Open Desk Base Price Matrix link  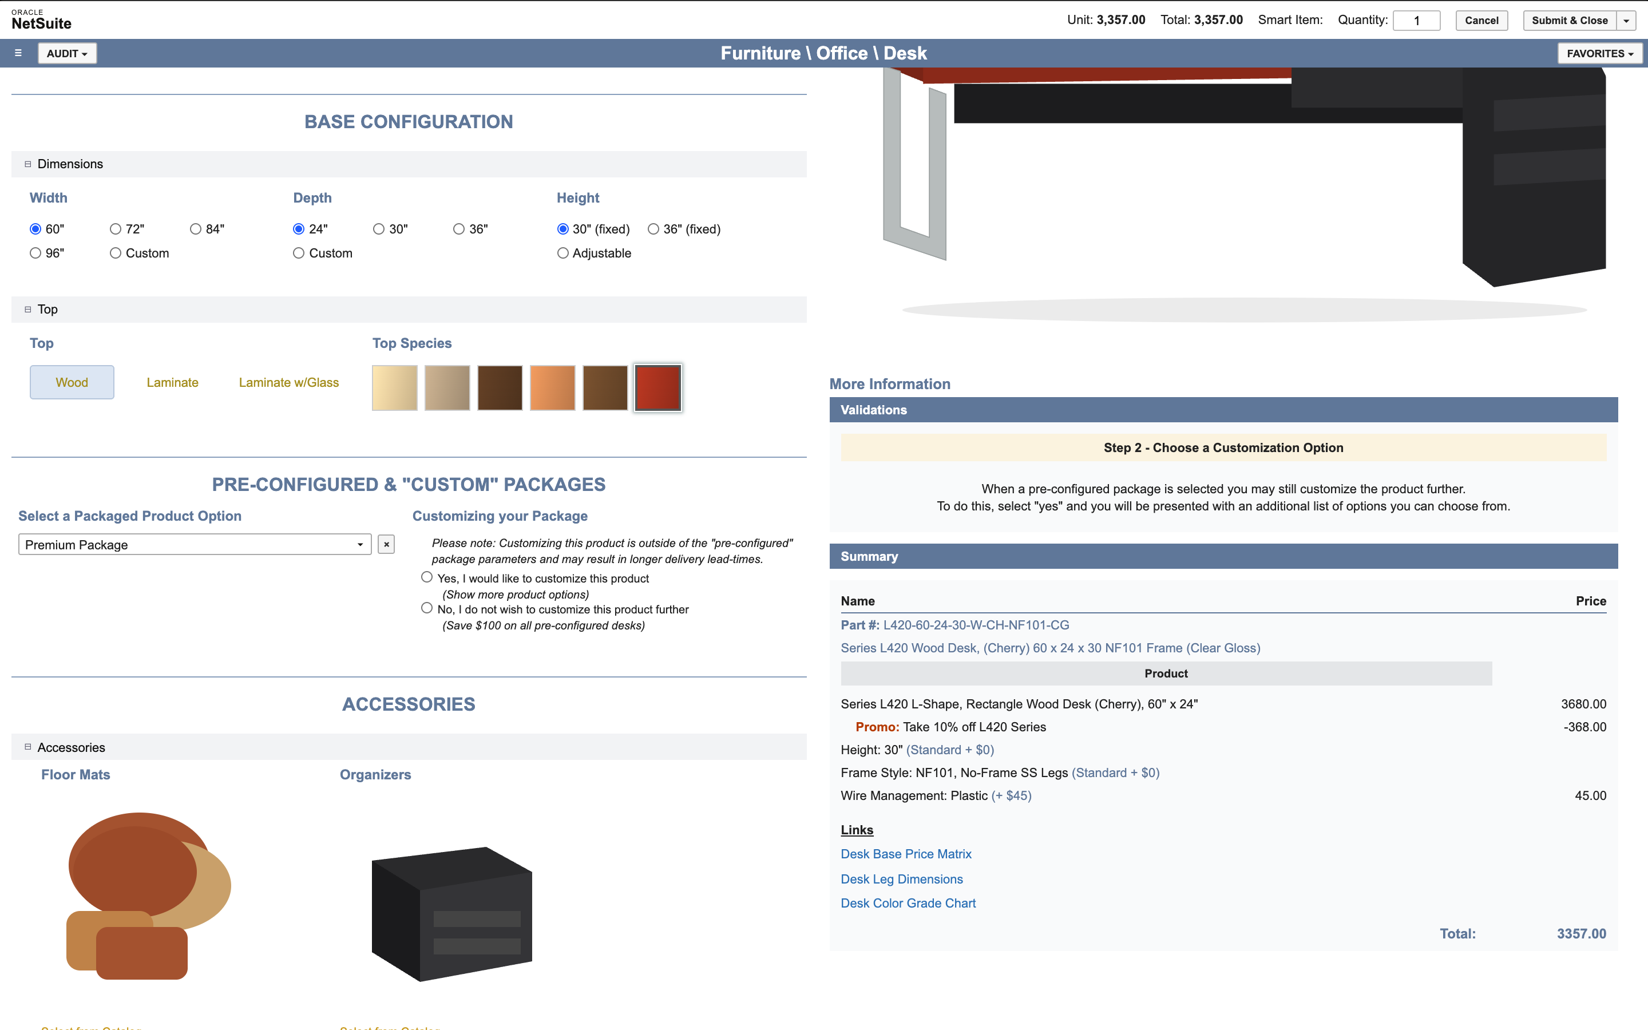click(906, 854)
